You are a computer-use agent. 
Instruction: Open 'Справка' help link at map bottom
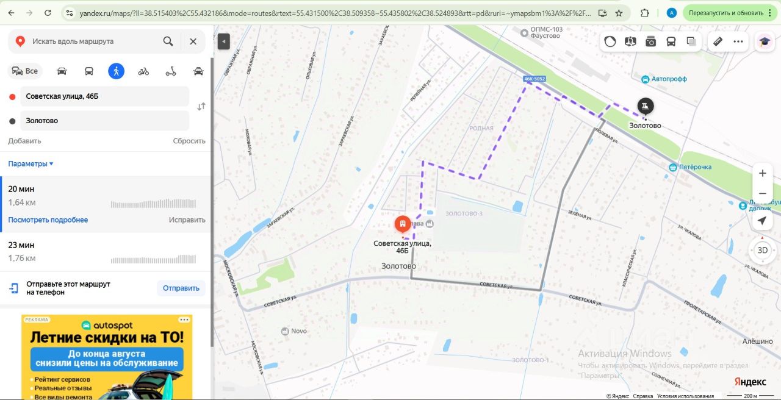coord(642,396)
